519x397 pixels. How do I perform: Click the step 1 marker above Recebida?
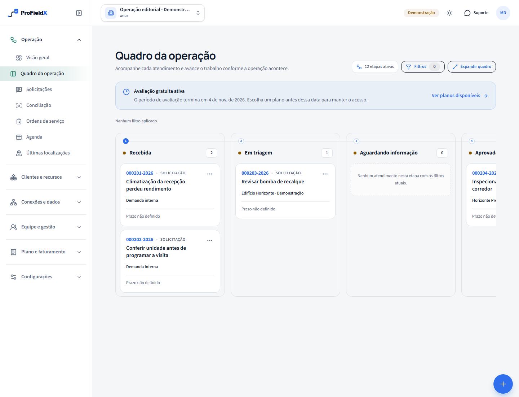point(126,141)
